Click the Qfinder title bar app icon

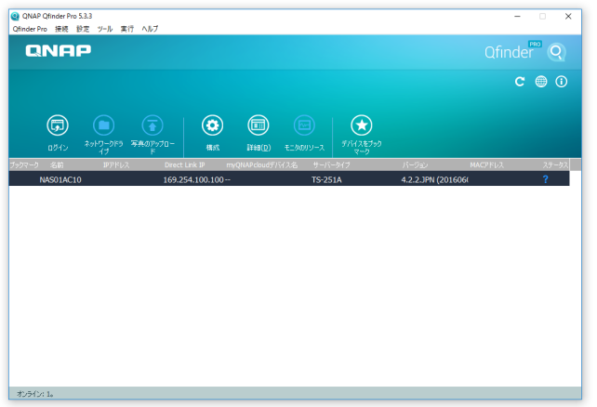click(x=15, y=16)
